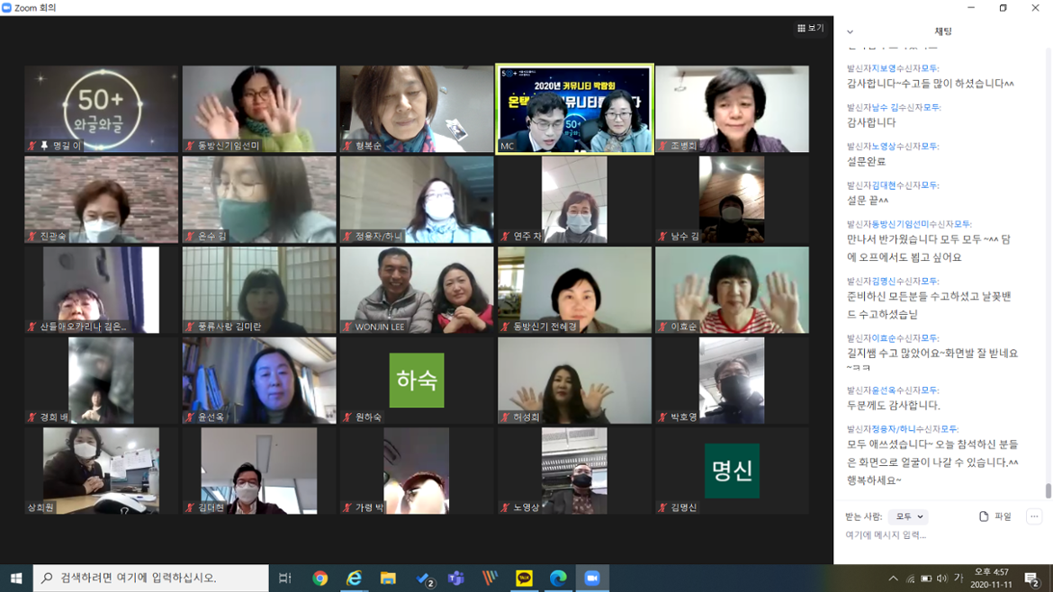1053x592 pixels.
Task: Open Internet Explorer from the taskbar
Action: (x=354, y=579)
